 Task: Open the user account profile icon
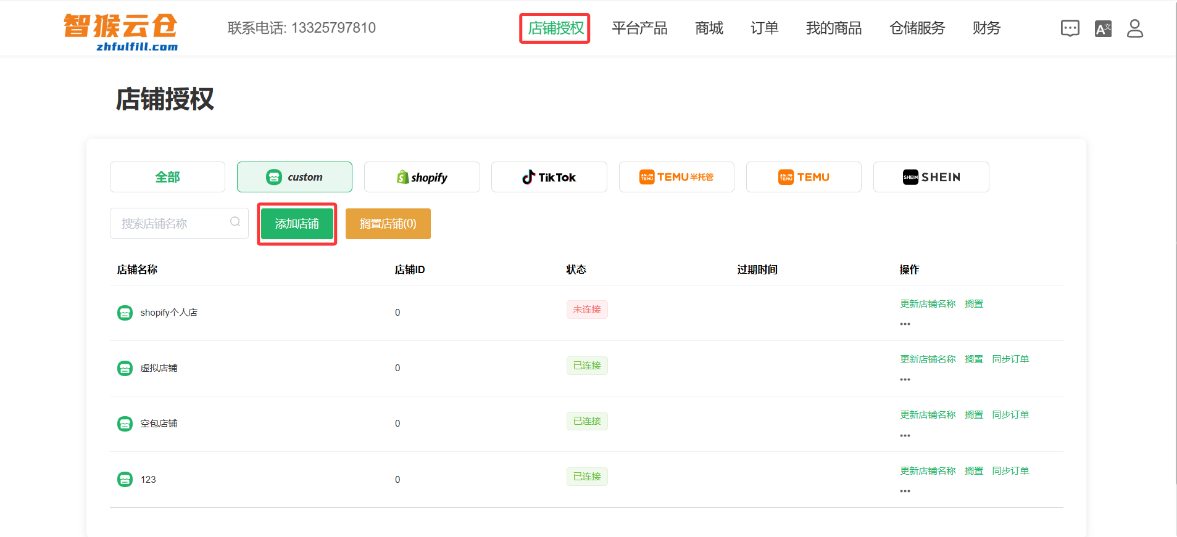pos(1135,28)
